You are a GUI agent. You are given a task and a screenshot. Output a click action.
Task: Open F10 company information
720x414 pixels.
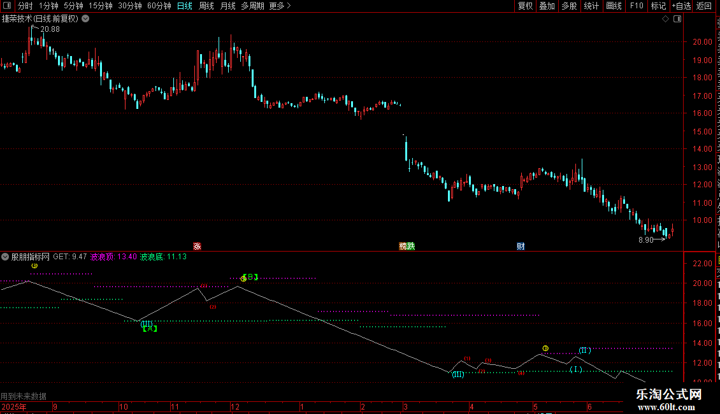point(637,6)
